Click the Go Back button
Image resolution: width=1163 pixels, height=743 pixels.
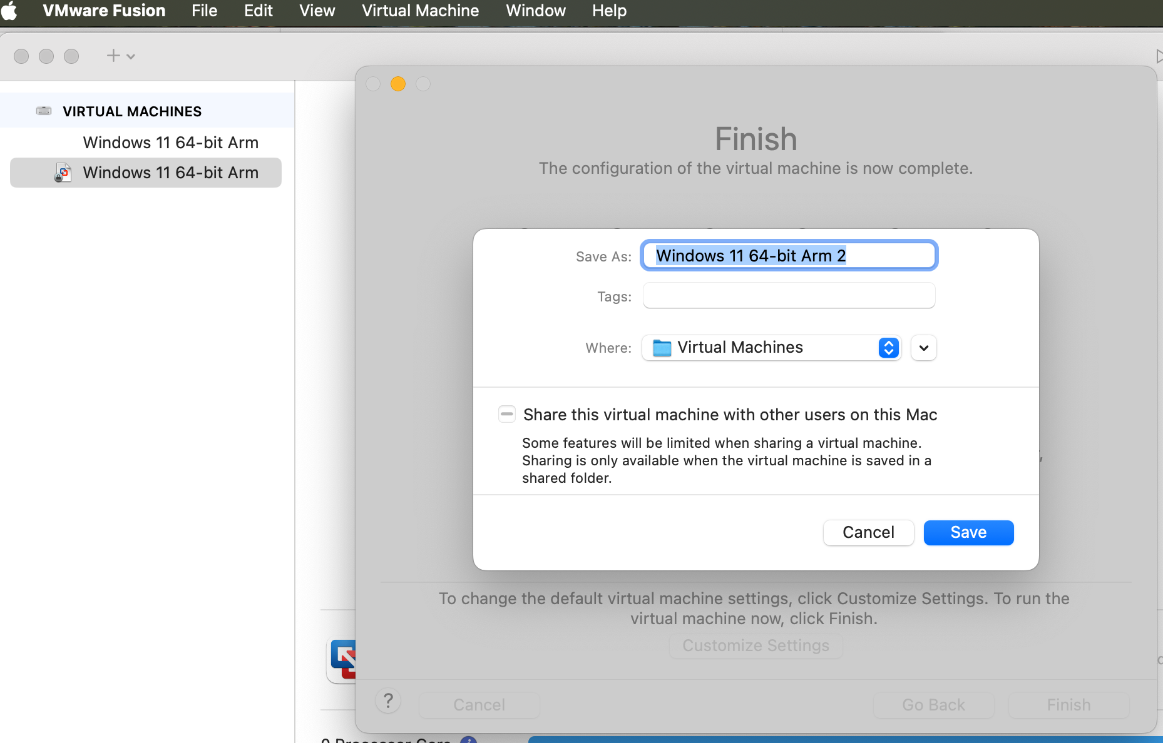click(933, 705)
